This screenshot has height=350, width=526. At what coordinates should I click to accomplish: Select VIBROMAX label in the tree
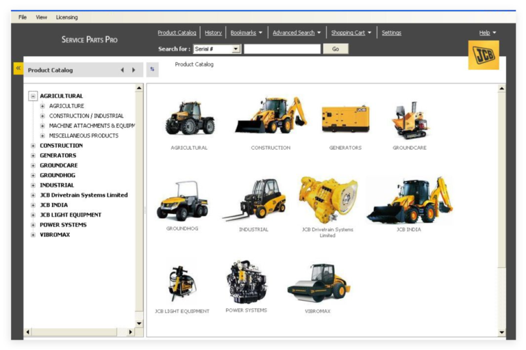click(x=55, y=234)
